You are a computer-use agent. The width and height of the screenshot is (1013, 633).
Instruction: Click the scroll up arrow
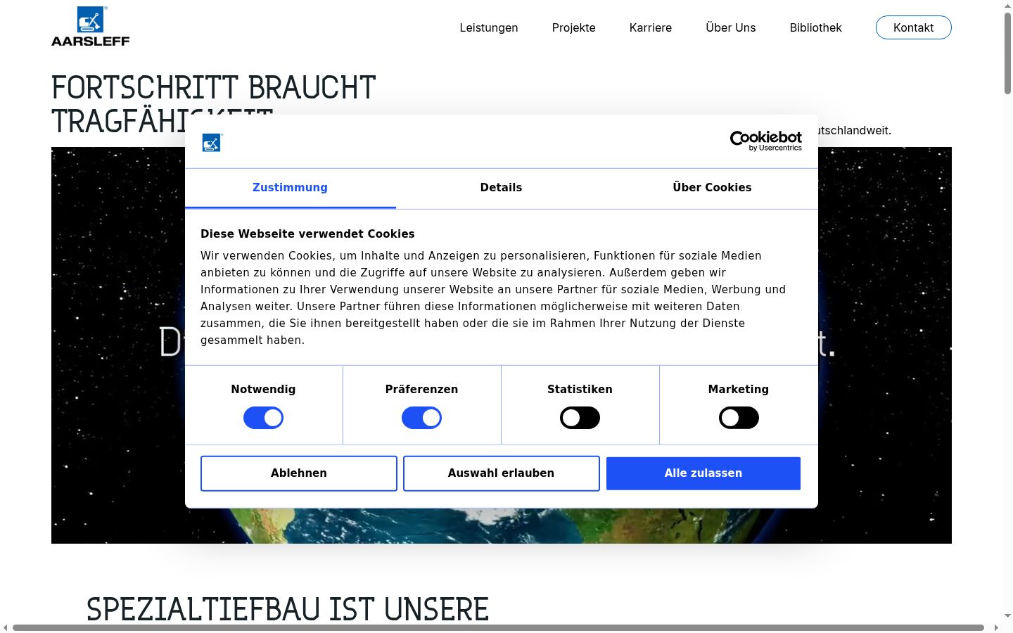[1007, 5]
